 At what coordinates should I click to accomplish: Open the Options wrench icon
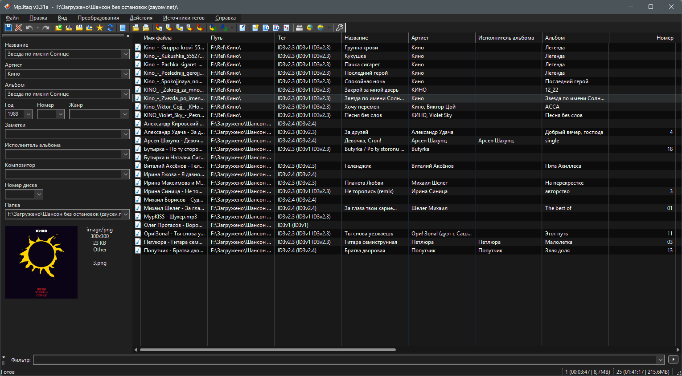[340, 28]
